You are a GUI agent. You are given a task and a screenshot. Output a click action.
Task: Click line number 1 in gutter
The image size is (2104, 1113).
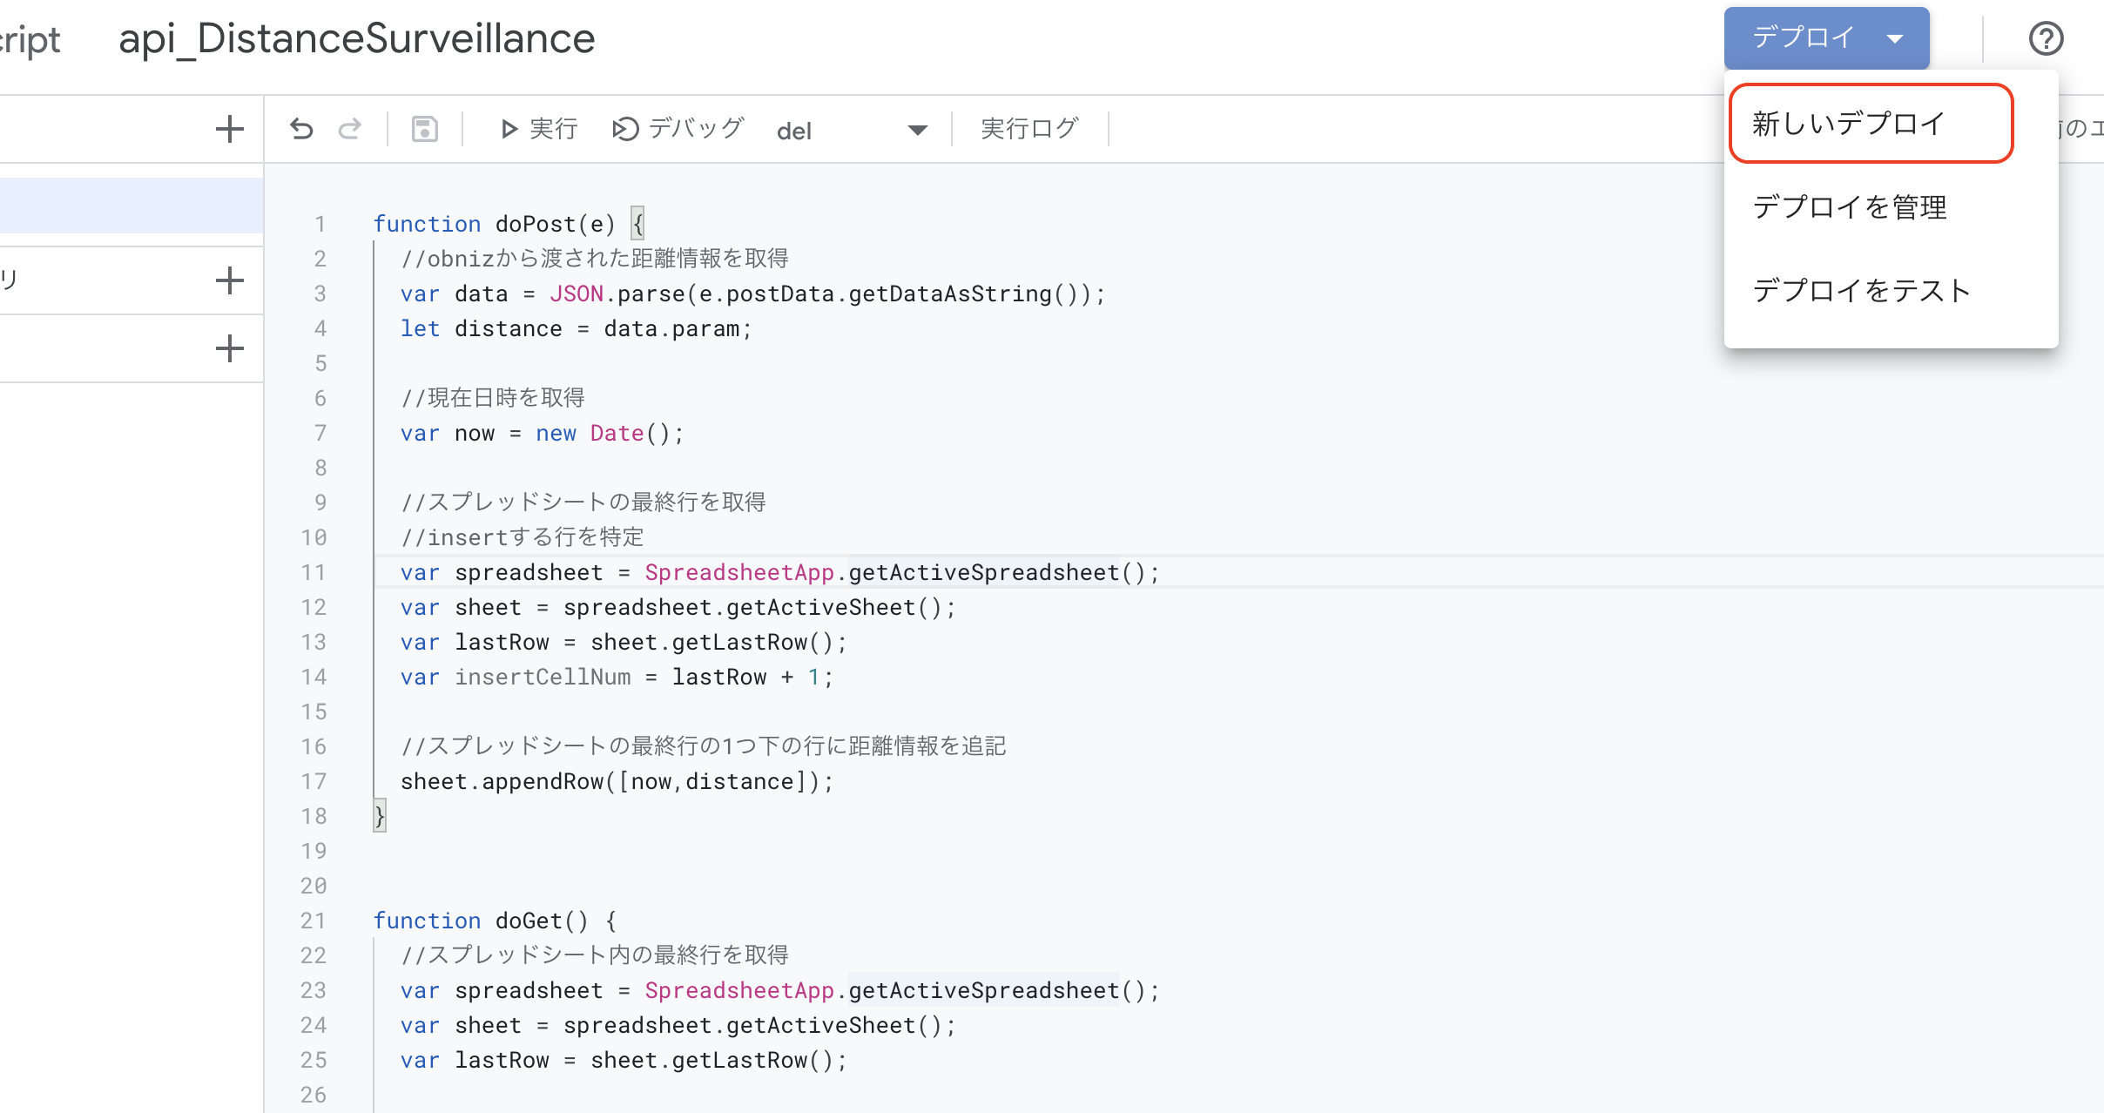pos(320,224)
